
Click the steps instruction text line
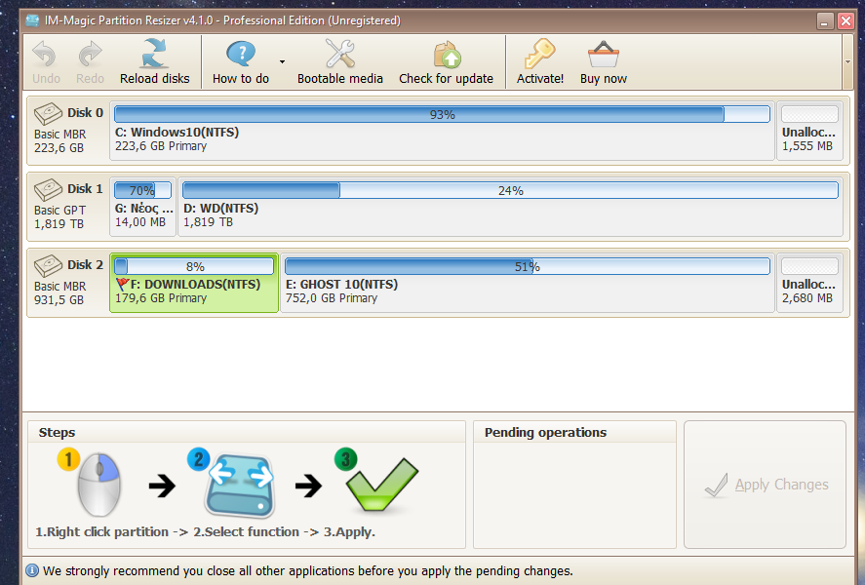point(205,532)
